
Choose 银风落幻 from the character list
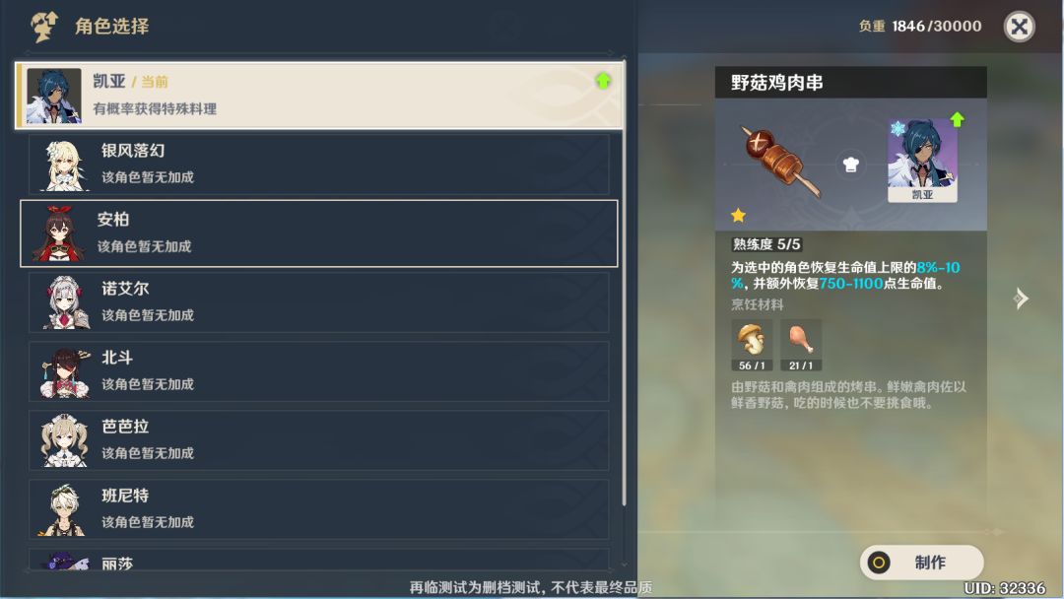319,165
